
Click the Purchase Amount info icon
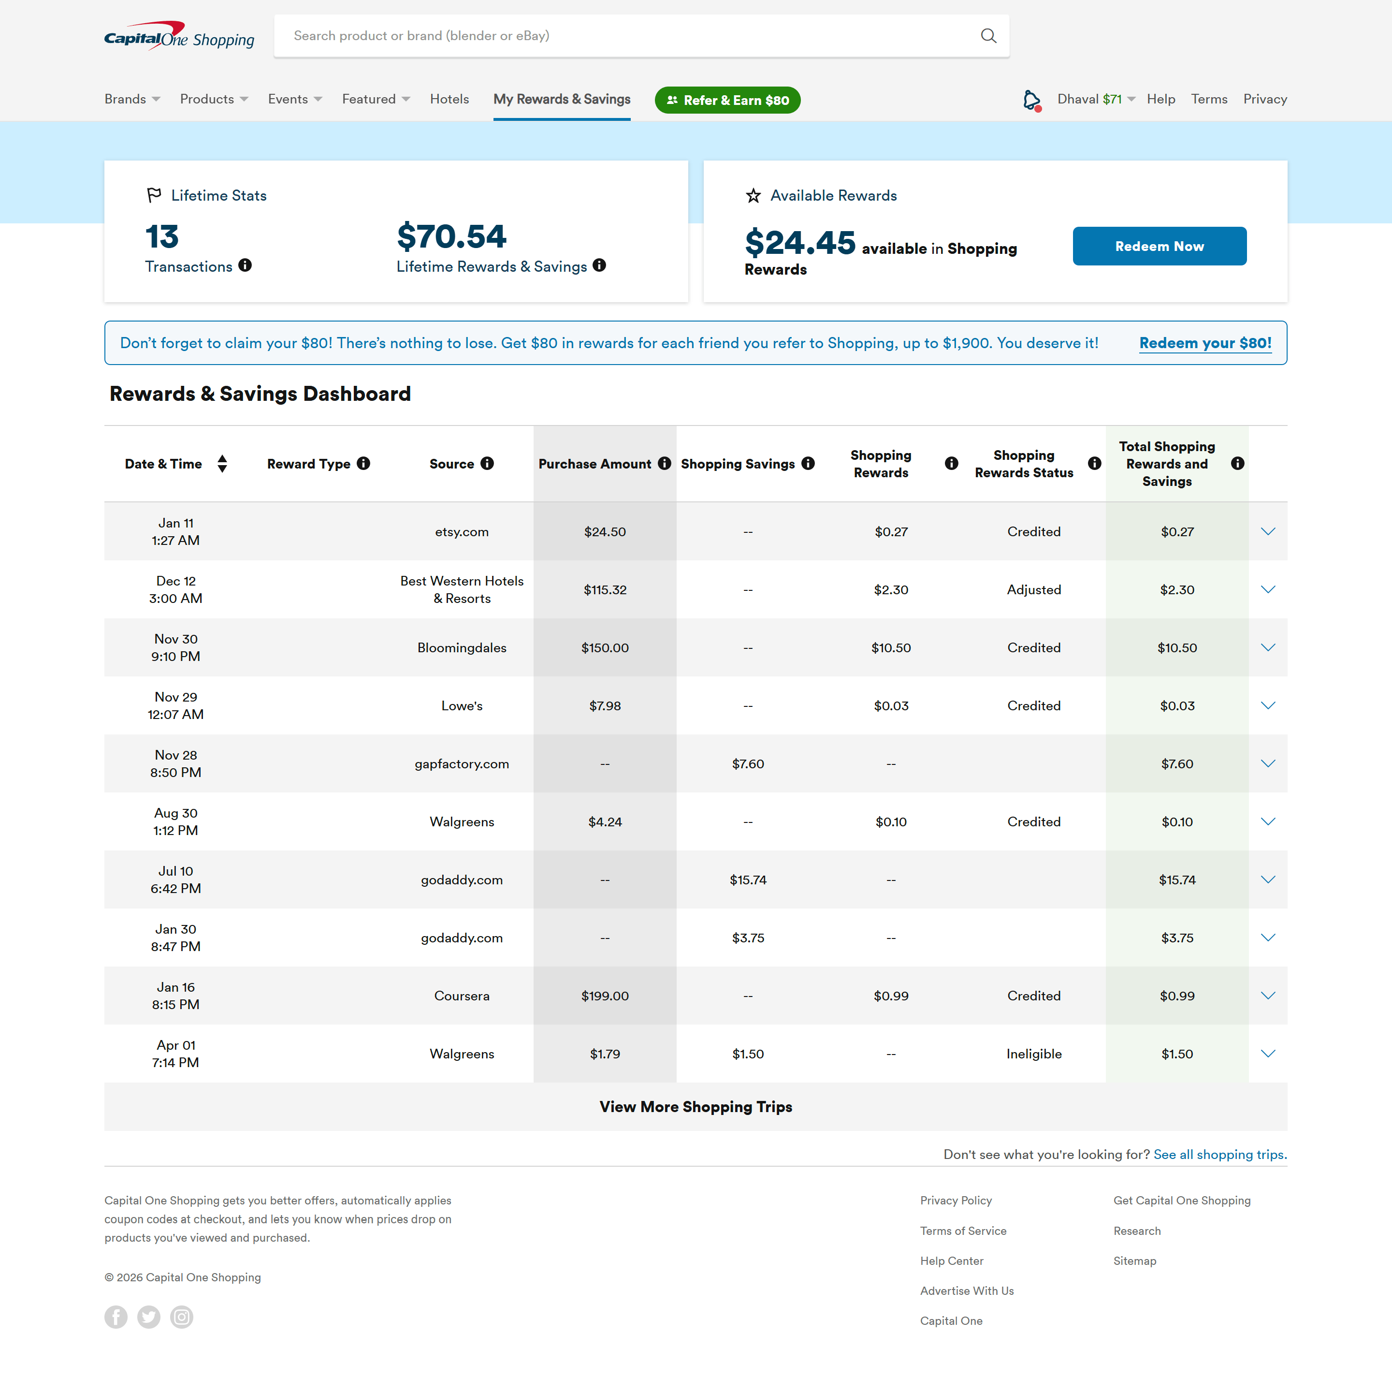[664, 463]
